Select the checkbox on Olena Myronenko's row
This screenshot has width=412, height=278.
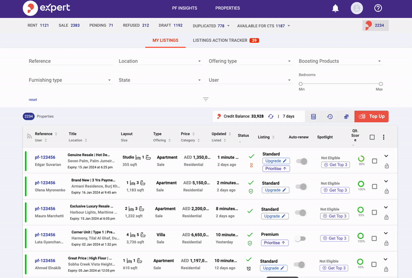click(x=374, y=187)
